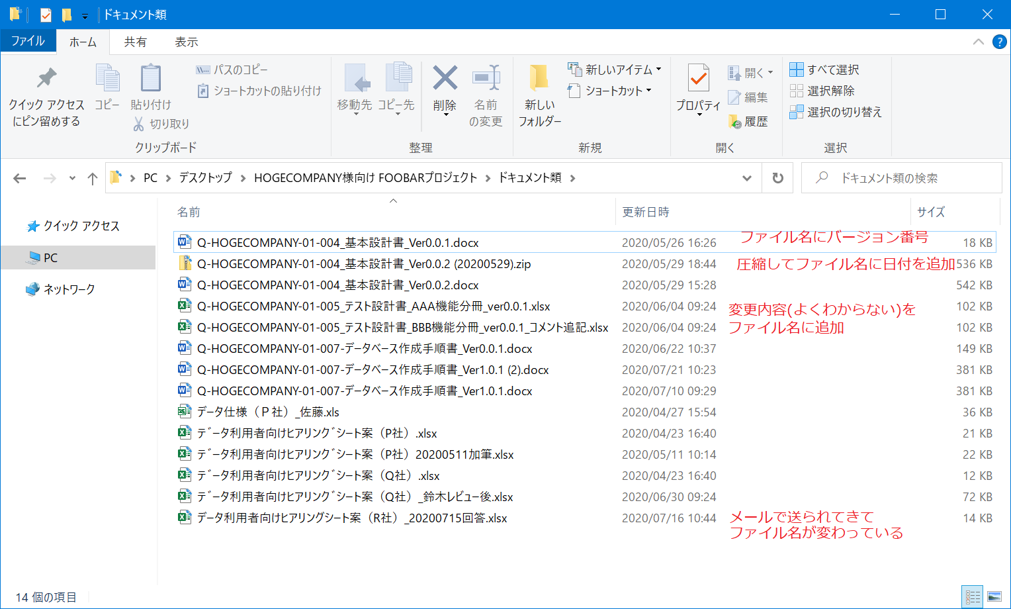Screen dimensions: 1011x609
Task: Click 開く (Open) ribbon button
Action: (750, 72)
